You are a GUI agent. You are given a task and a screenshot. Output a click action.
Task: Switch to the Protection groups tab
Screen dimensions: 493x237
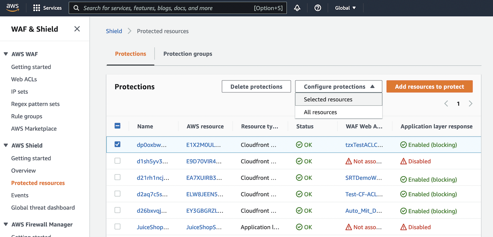[188, 53]
